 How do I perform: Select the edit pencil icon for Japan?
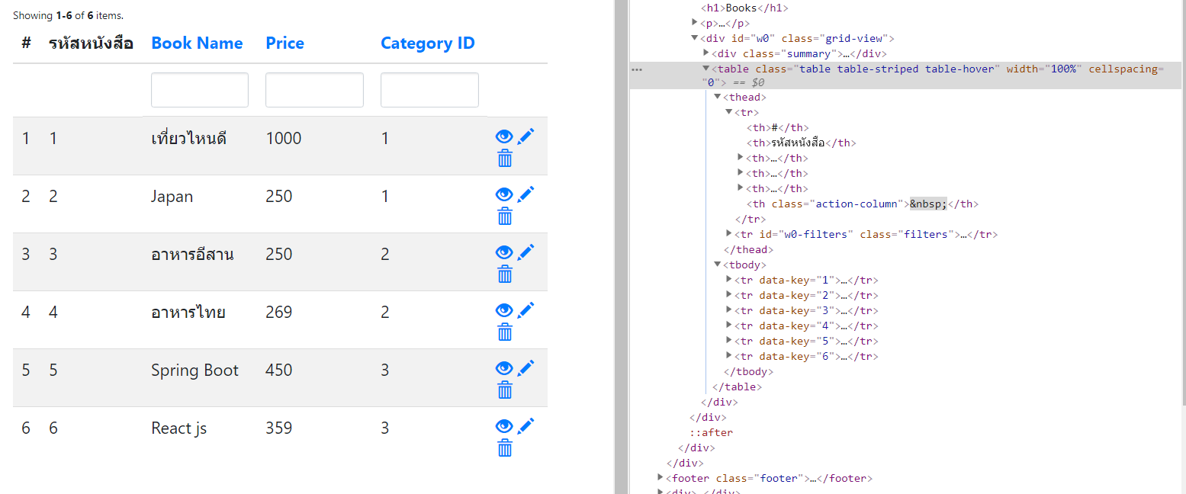526,194
